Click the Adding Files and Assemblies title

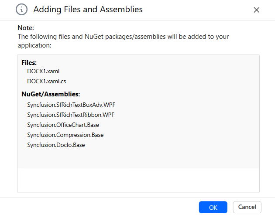tap(88, 9)
